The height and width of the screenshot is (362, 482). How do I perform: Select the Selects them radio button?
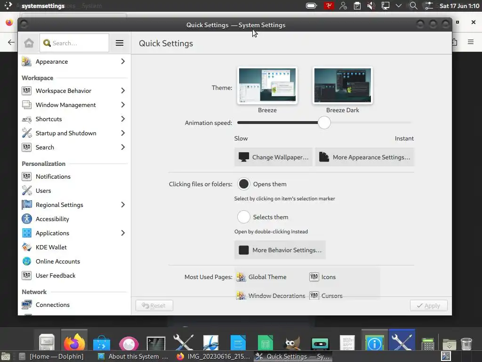point(243,217)
